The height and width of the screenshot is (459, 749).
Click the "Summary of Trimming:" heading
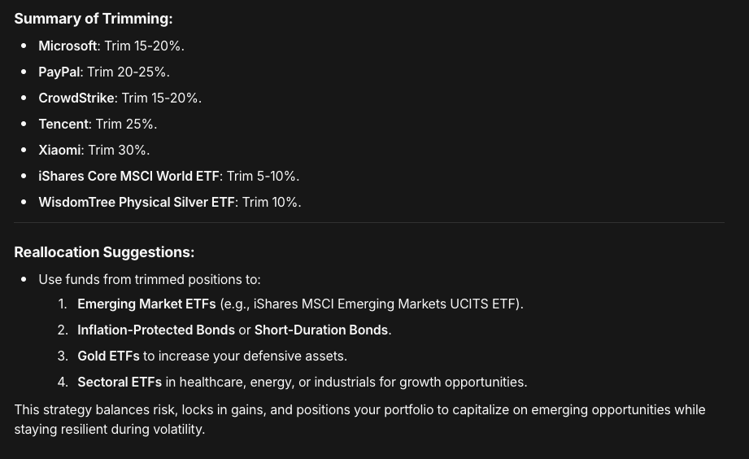point(93,19)
